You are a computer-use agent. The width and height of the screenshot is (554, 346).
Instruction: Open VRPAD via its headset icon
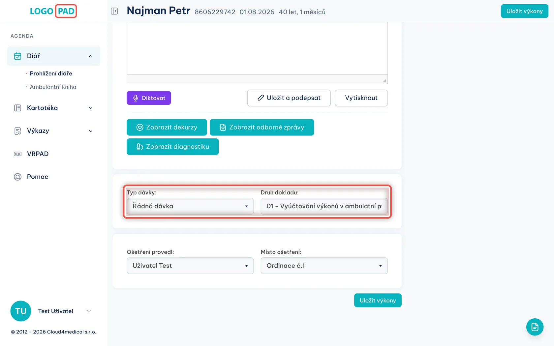(x=18, y=154)
